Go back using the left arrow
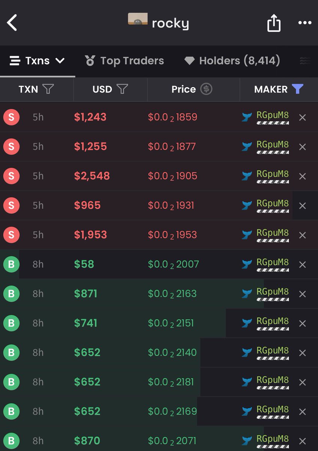The image size is (318, 451). [x=12, y=23]
